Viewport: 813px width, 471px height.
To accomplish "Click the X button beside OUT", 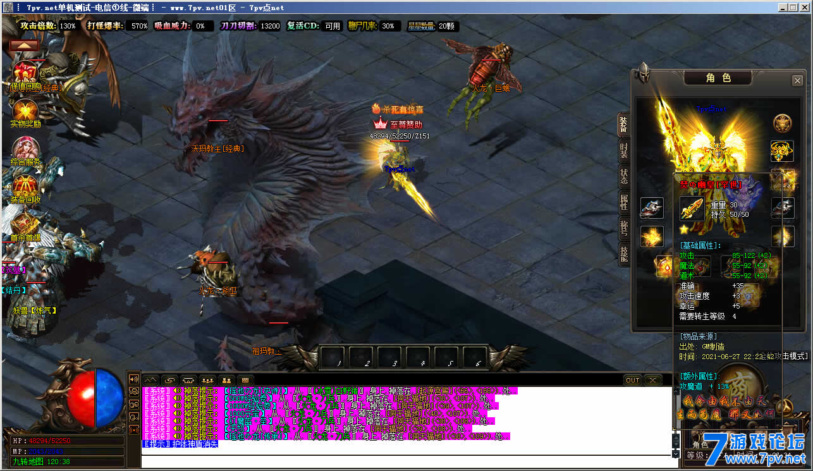I will coord(653,380).
